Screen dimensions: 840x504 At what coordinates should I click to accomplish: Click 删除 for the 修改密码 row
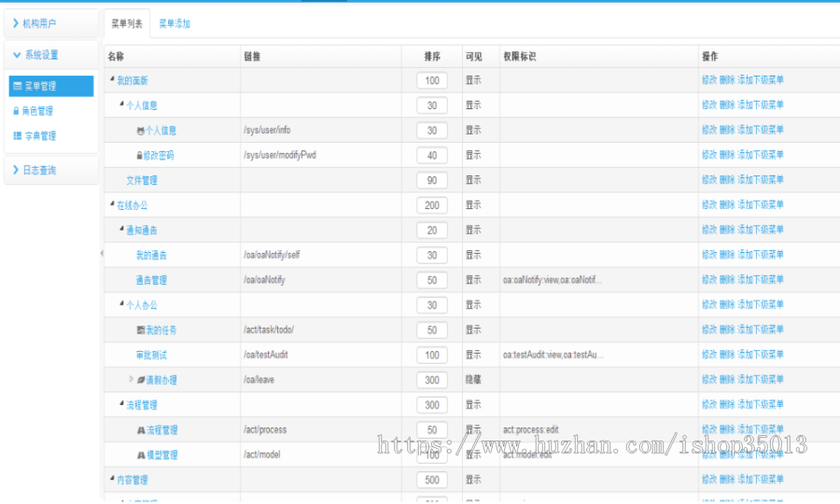(727, 155)
